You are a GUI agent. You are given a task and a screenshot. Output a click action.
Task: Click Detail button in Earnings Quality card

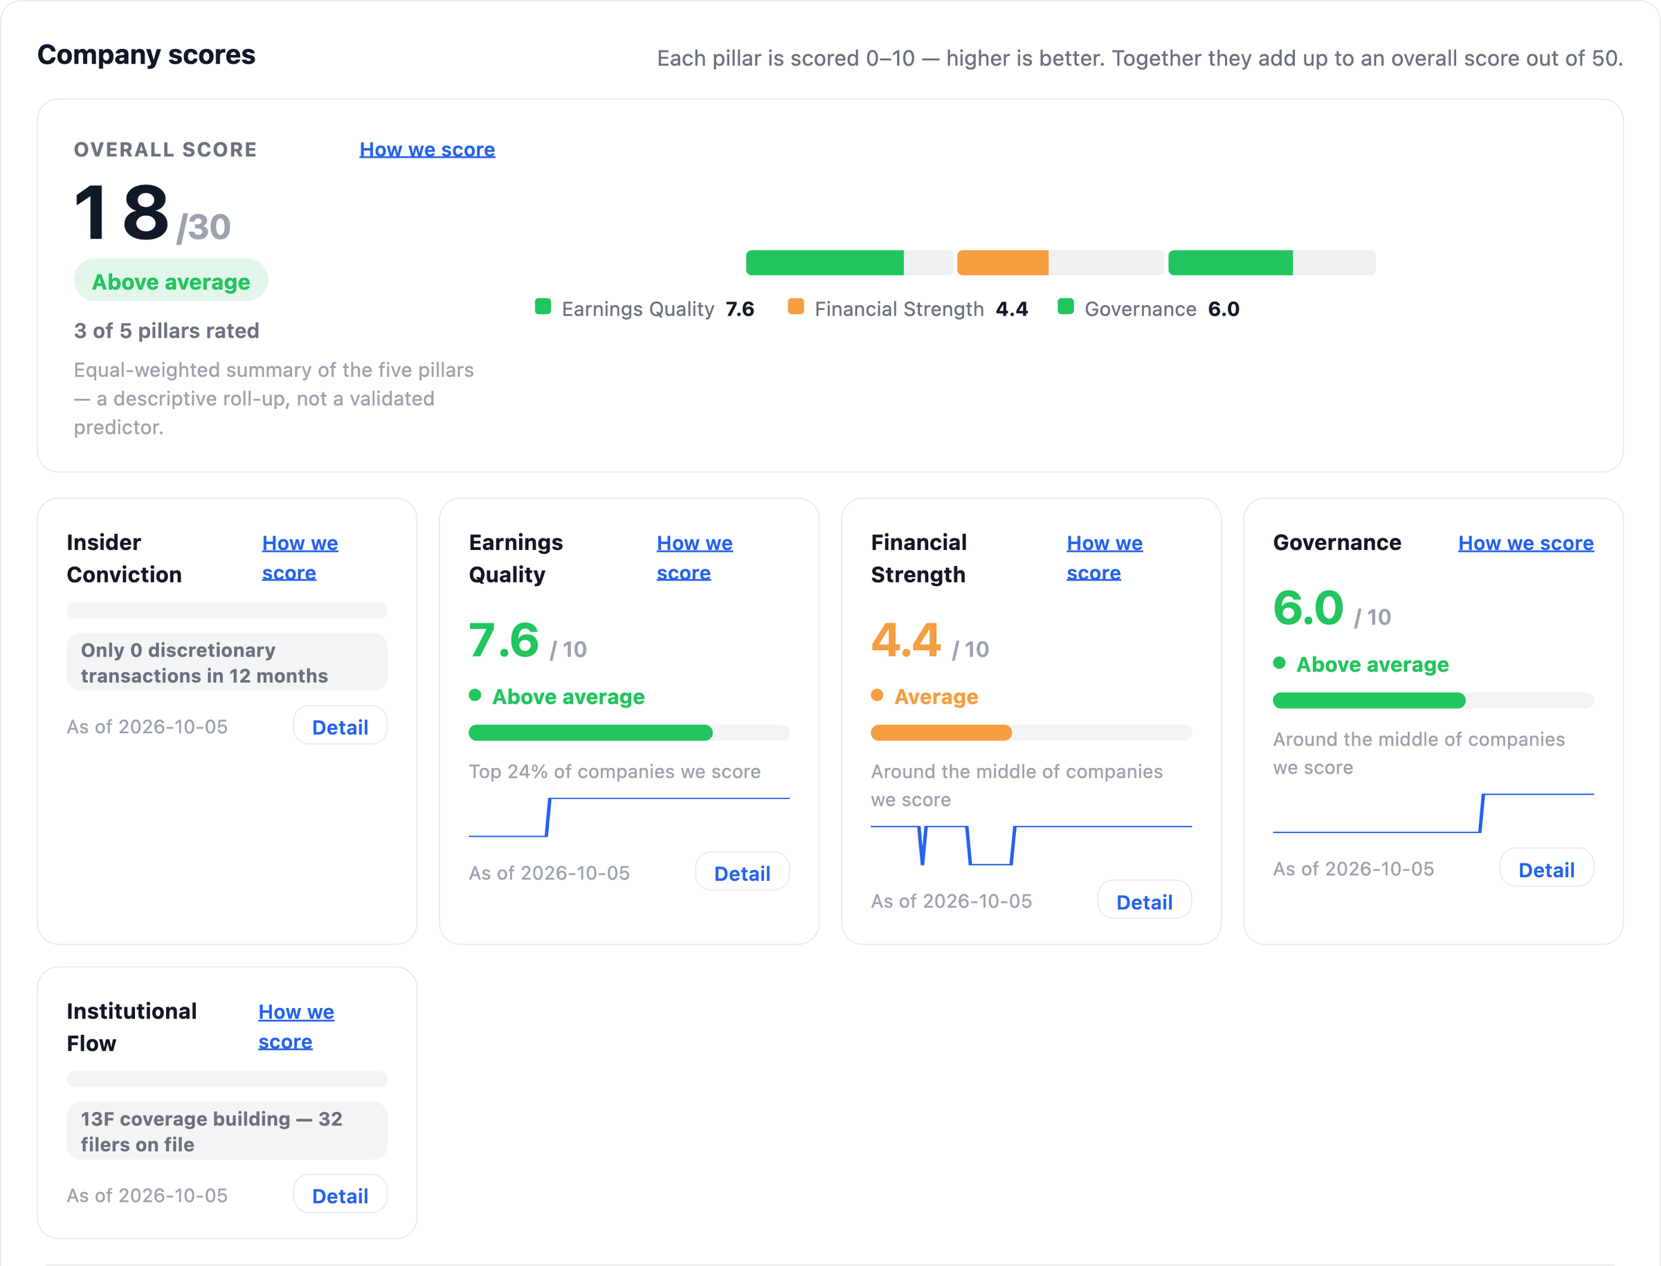742,872
